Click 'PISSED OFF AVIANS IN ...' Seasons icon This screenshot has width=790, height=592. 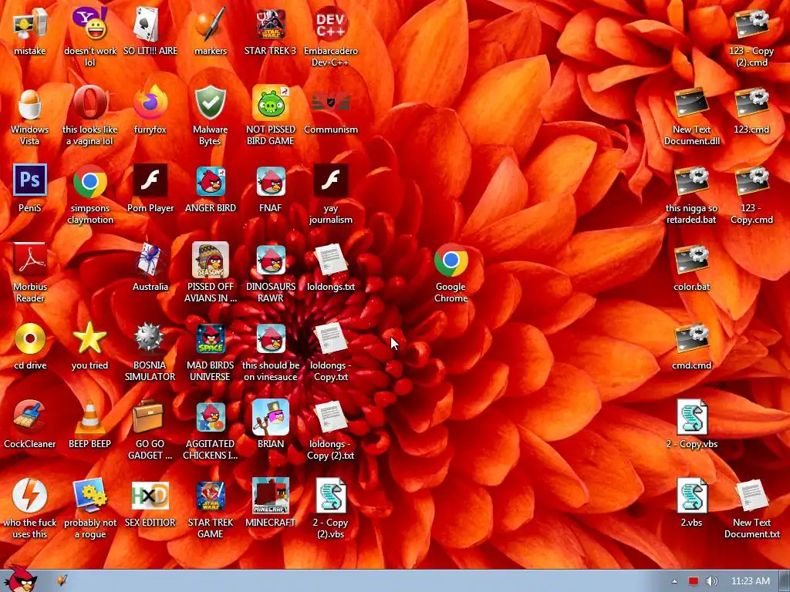point(211,260)
